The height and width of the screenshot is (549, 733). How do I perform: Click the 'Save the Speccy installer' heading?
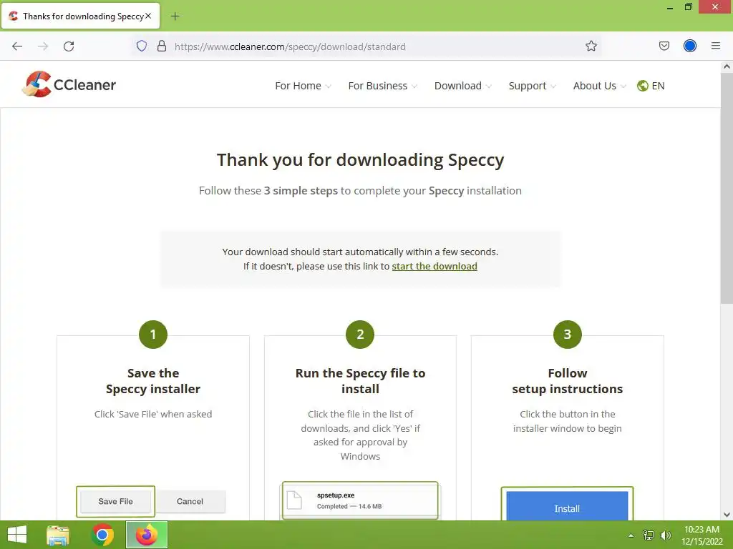point(153,381)
